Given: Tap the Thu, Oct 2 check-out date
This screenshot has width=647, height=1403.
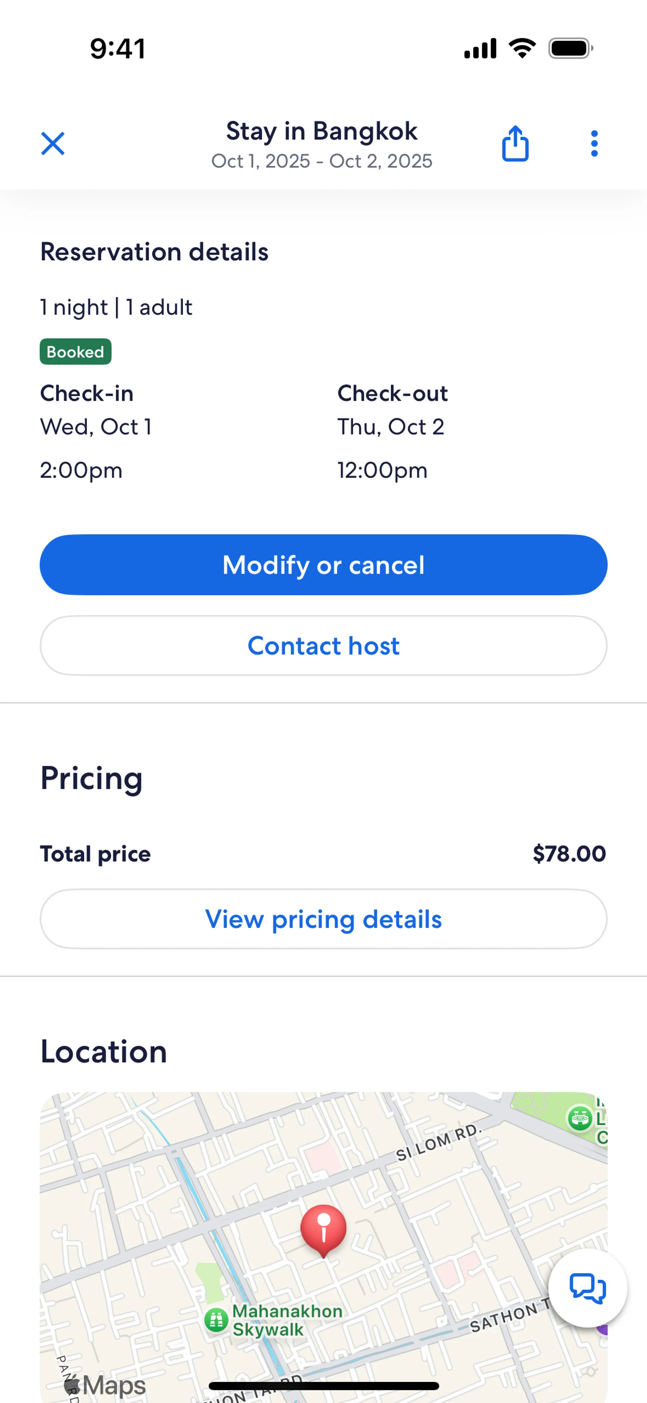Looking at the screenshot, I should click(x=391, y=427).
